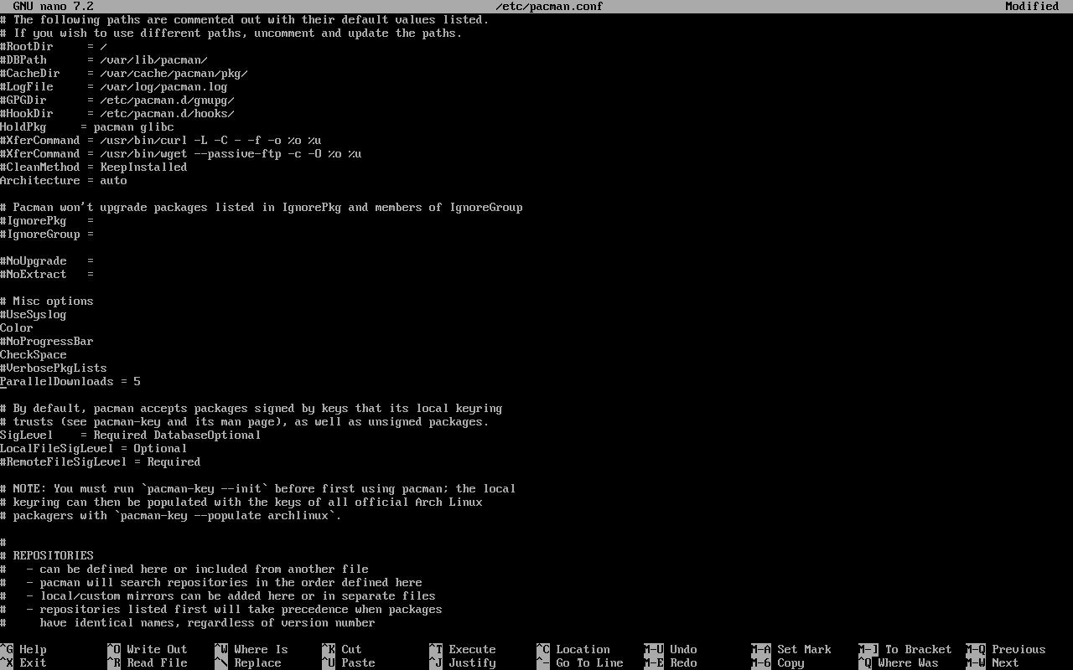Click the "SigLevel = Required DatabaseOptional" line

tap(131, 435)
